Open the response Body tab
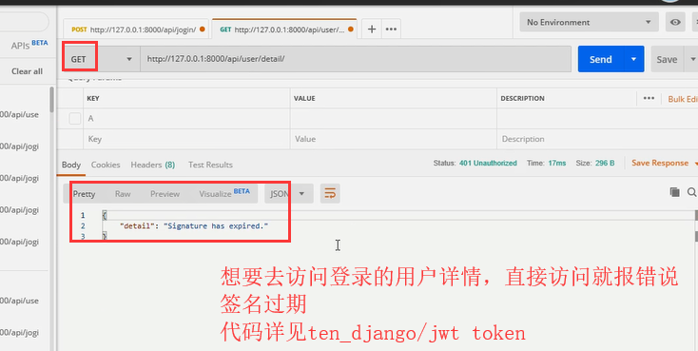This screenshot has width=698, height=351. point(71,165)
